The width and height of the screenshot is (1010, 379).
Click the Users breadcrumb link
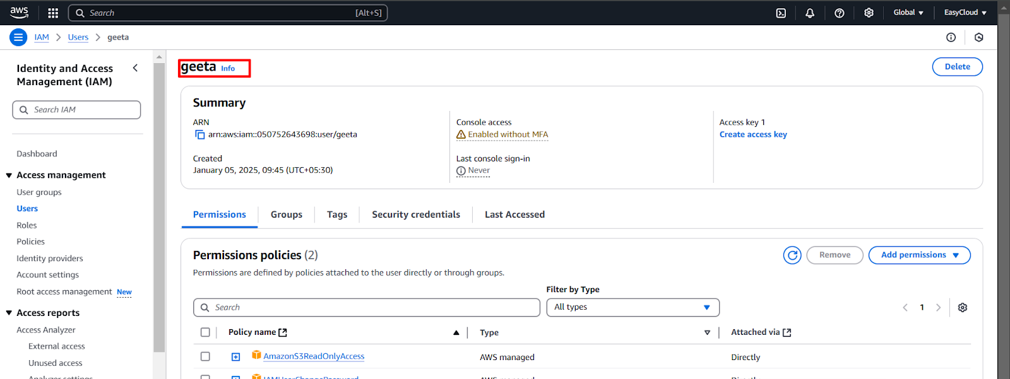pos(78,37)
